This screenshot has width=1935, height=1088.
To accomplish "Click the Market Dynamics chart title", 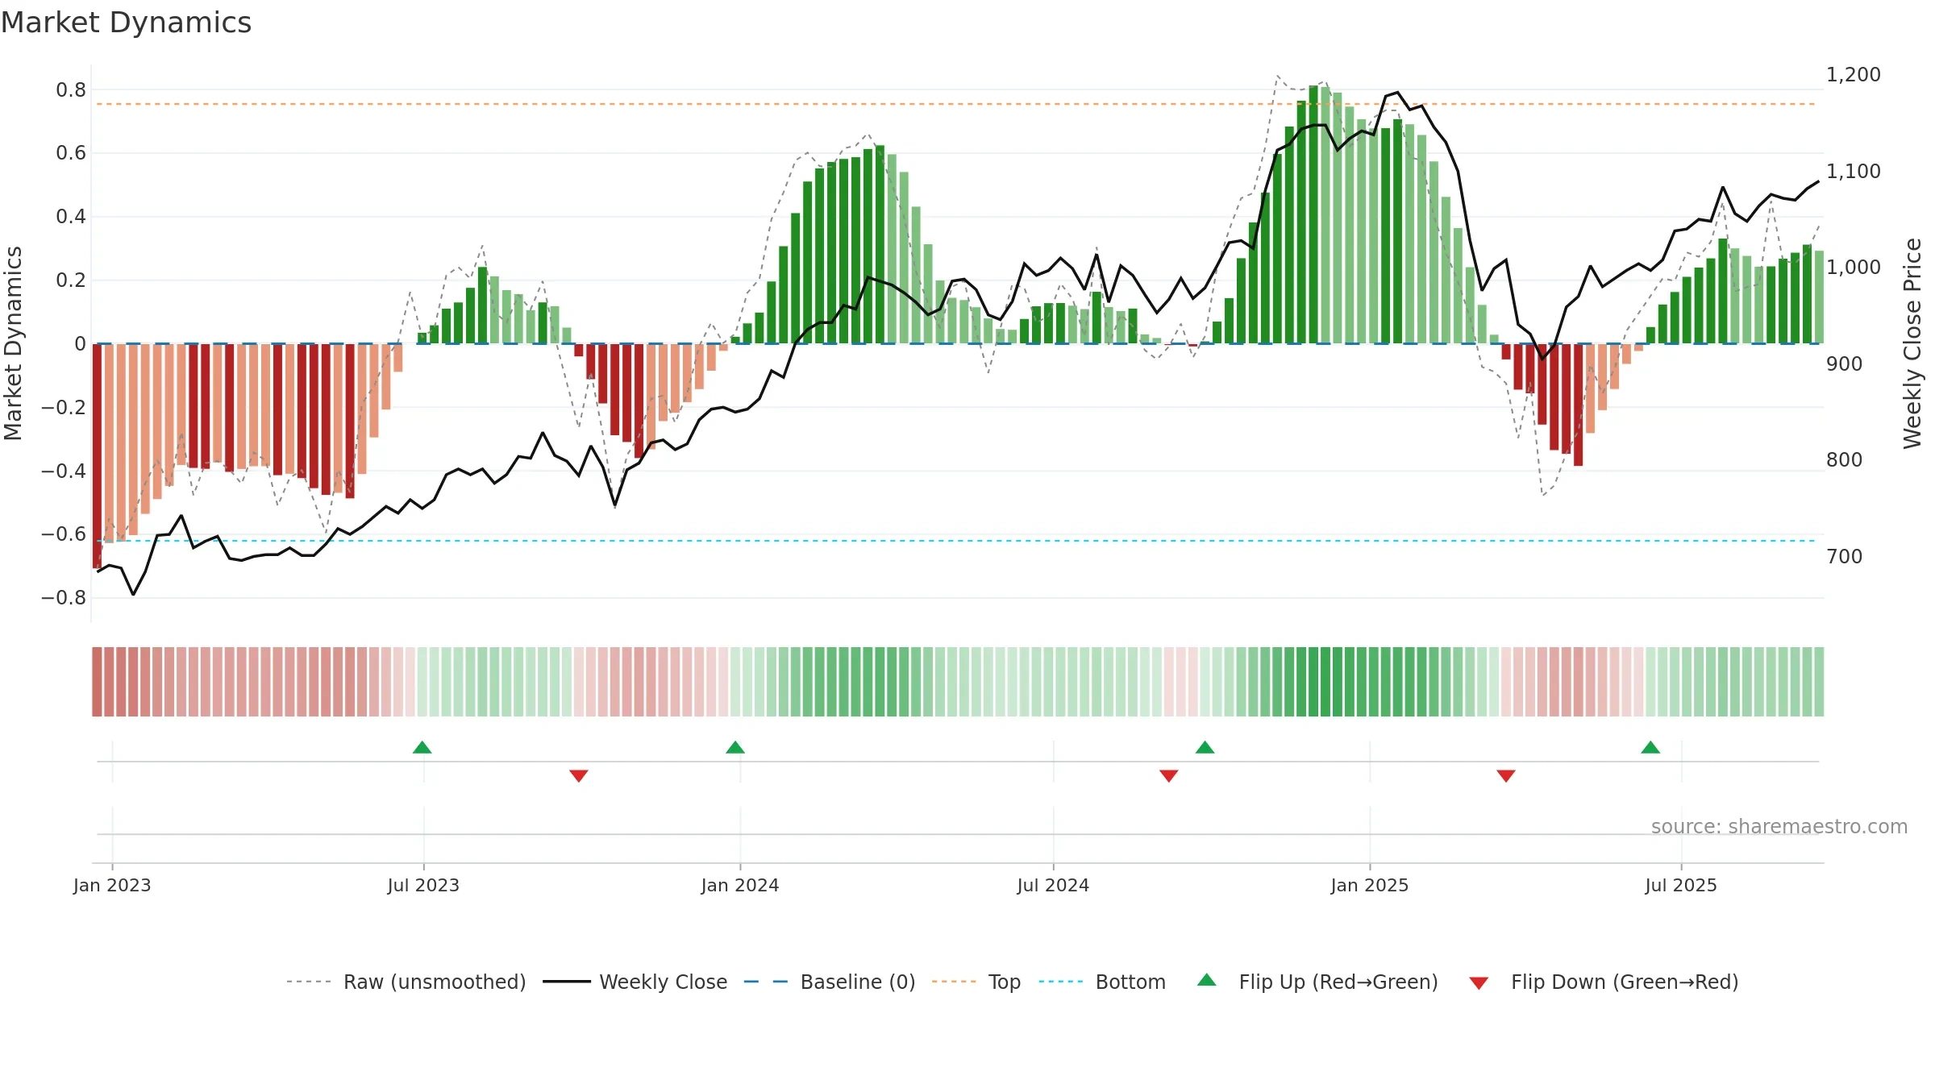I will (x=126, y=23).
